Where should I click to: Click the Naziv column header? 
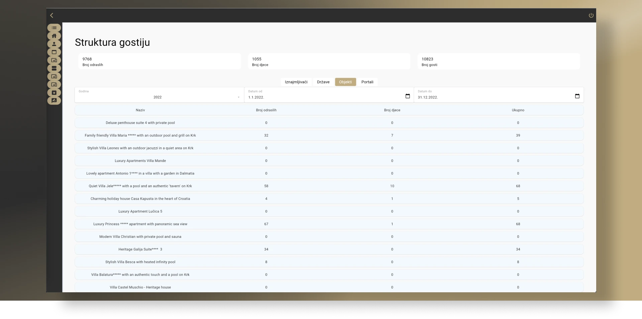pyautogui.click(x=140, y=110)
